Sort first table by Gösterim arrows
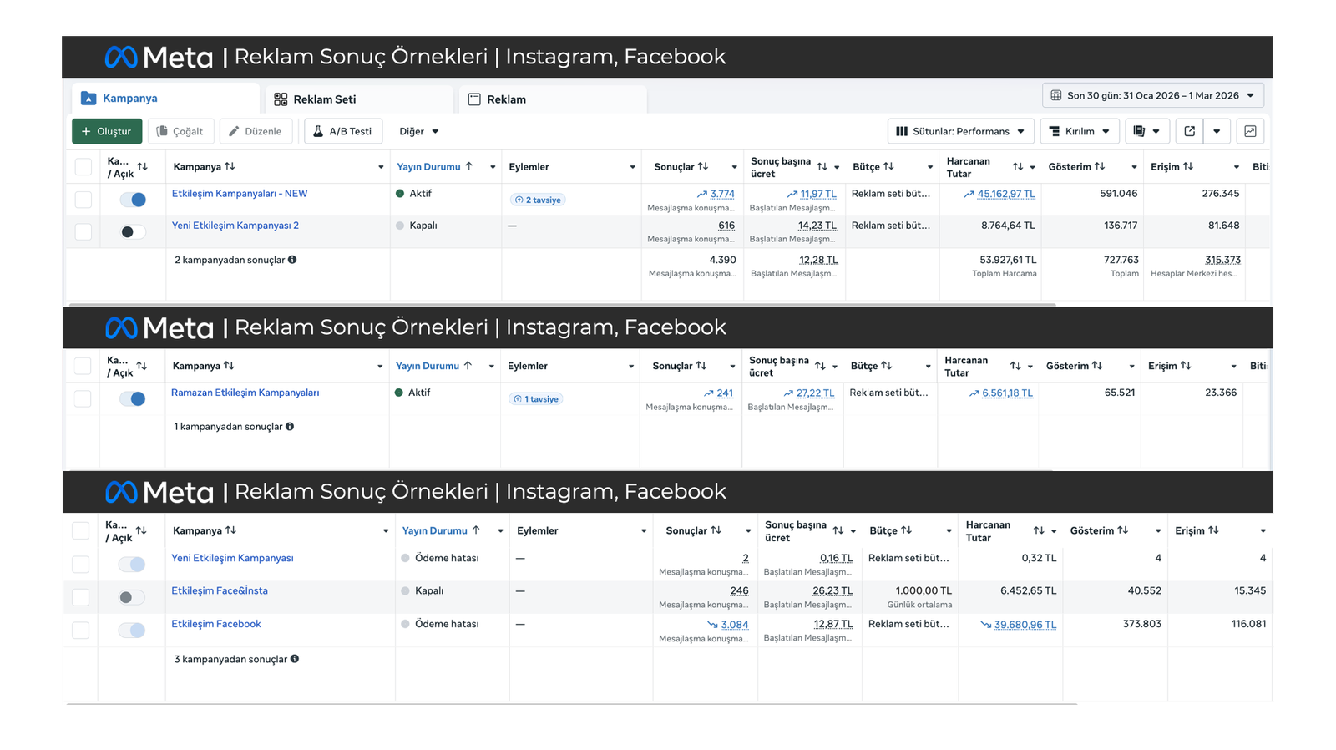This screenshot has height=750, width=1336. (x=1100, y=166)
